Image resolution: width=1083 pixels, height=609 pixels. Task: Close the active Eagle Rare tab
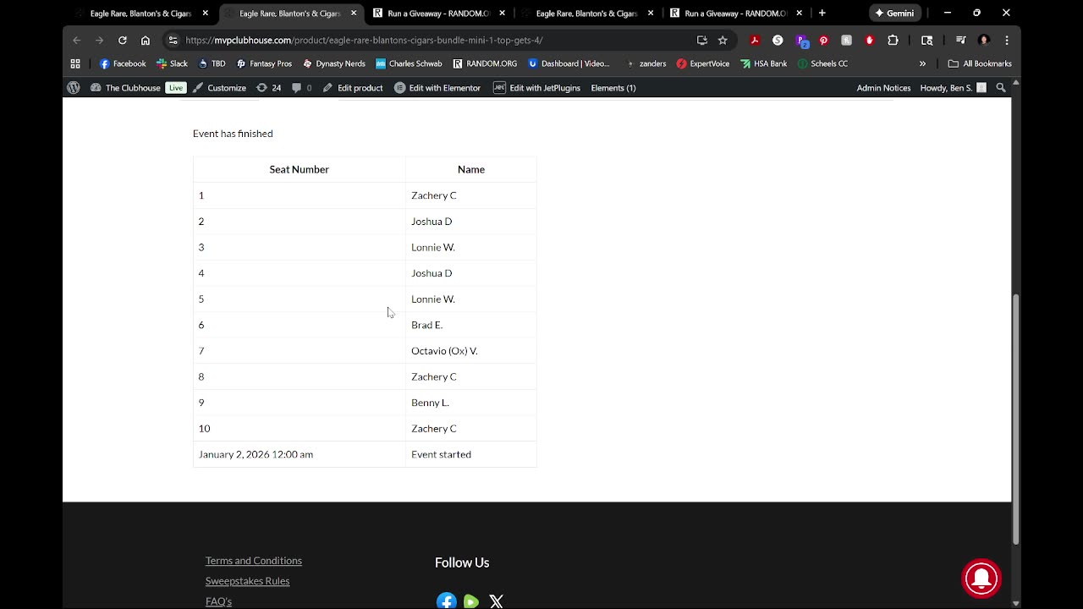pos(354,14)
